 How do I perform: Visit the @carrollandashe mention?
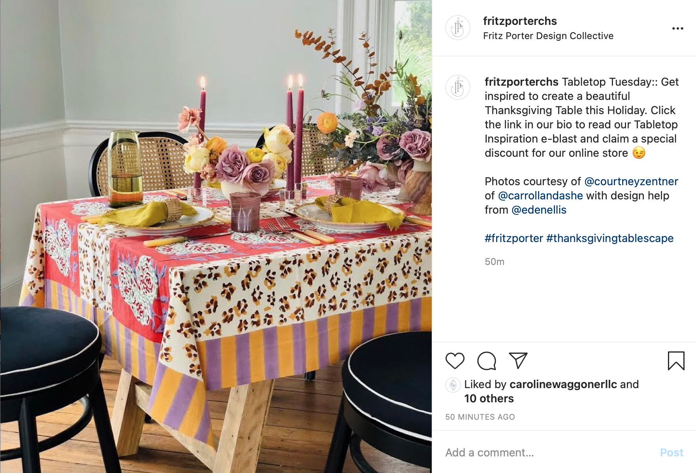[x=540, y=195]
